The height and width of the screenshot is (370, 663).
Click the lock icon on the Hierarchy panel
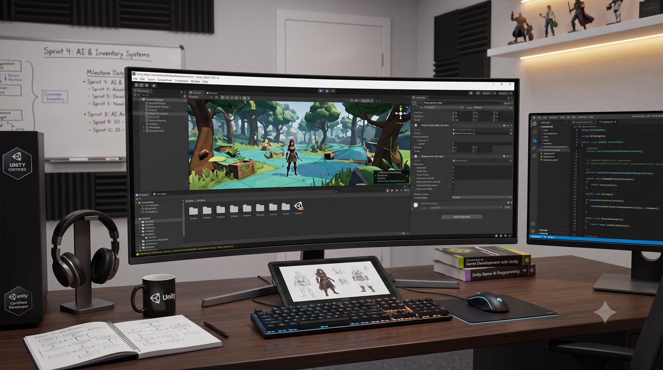(181, 92)
